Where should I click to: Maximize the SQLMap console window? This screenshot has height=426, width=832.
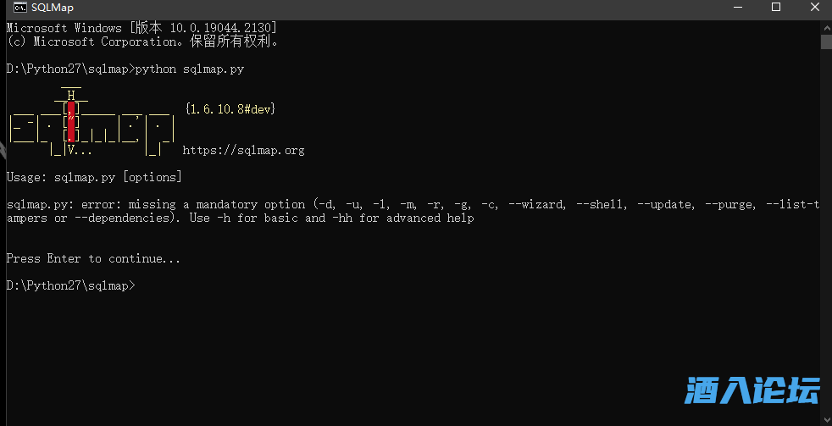pyautogui.click(x=775, y=8)
